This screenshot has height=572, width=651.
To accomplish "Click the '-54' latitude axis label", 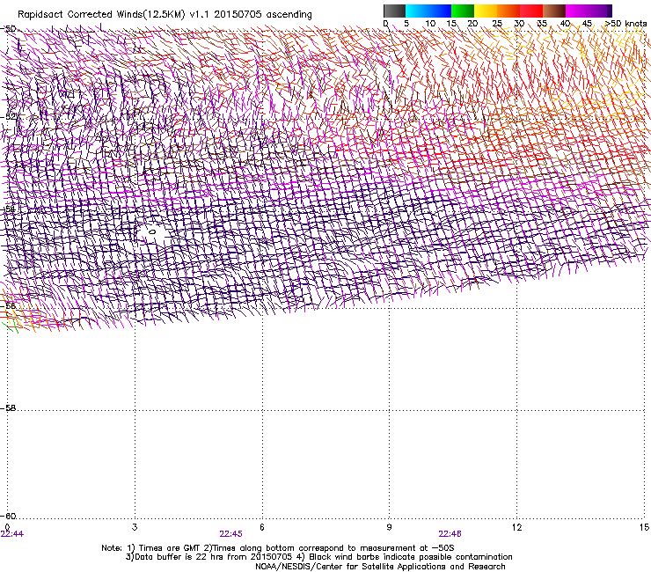I will (9, 209).
